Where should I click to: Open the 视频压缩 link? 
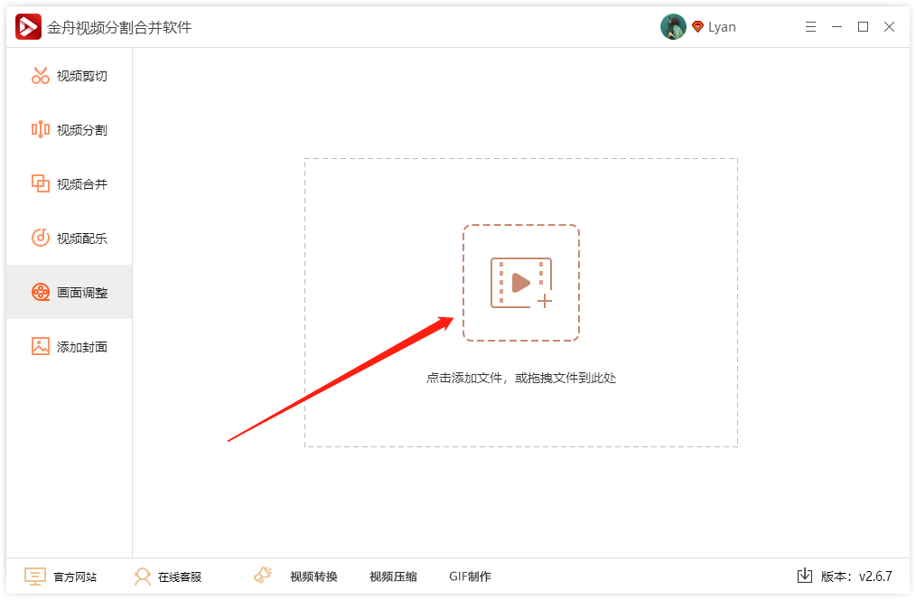click(x=393, y=577)
